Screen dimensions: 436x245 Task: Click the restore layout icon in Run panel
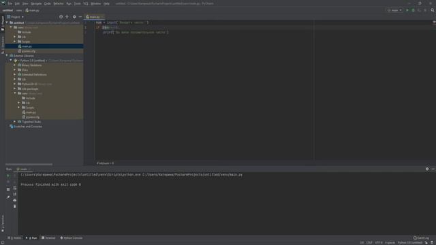pyautogui.click(x=8, y=189)
